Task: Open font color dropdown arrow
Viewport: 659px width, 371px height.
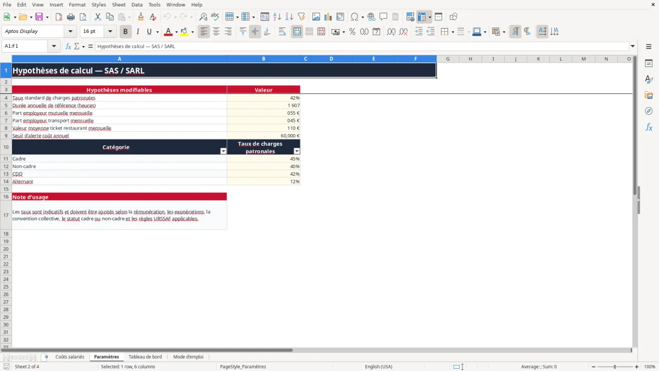Action: (176, 32)
